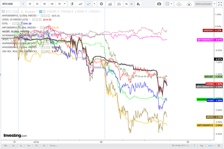Expand the US500, US INDEXES legend dropdown
Screen dimensions: 224x149
[x=30, y=20]
